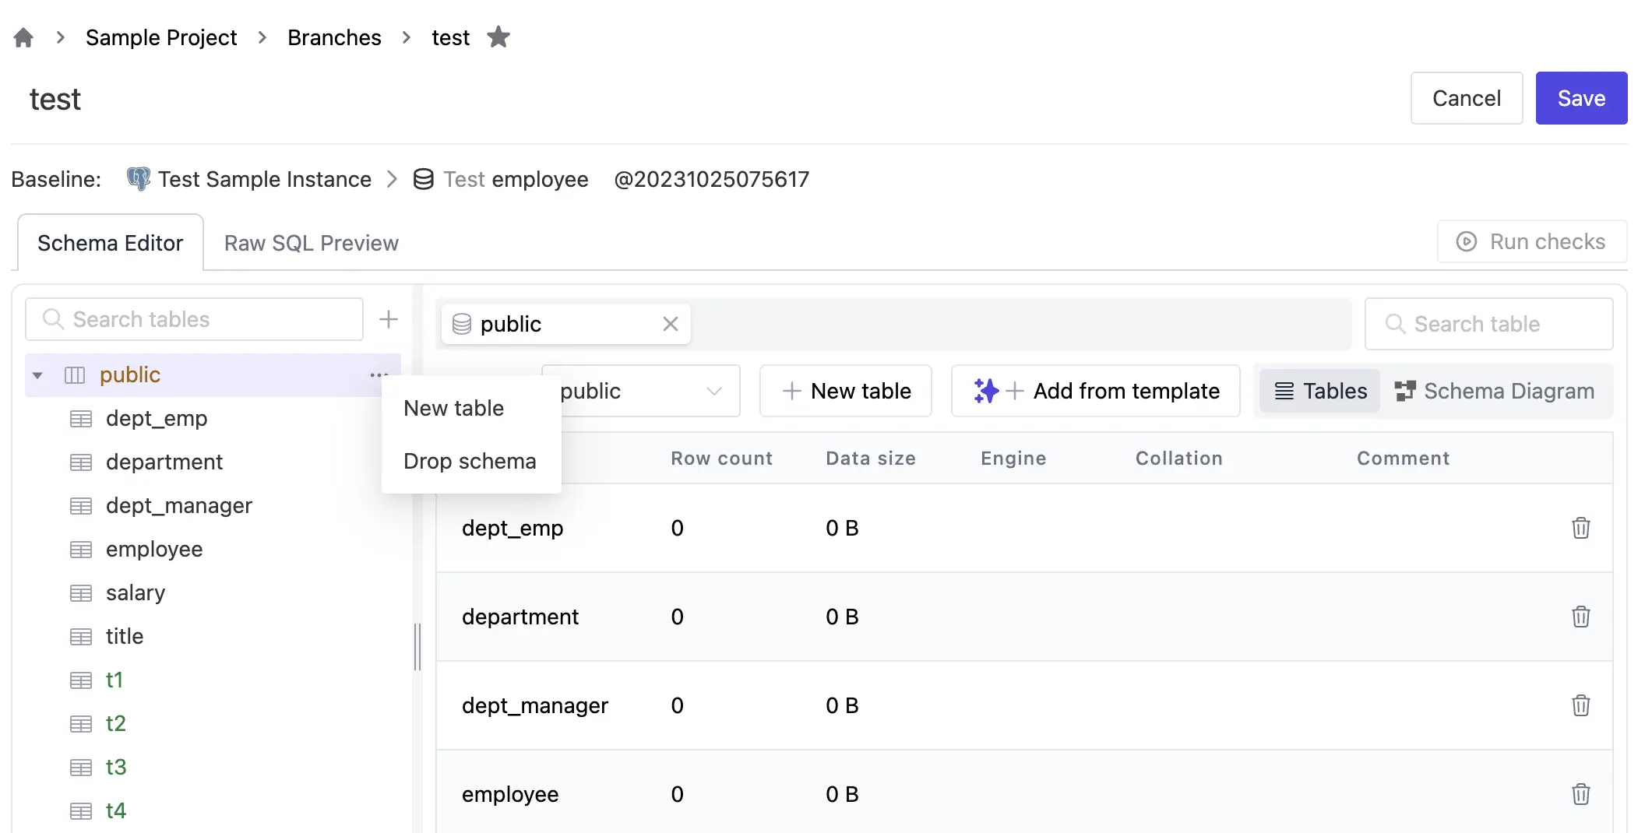Collapse the public schema tree node
This screenshot has width=1645, height=833.
pyautogui.click(x=37, y=375)
